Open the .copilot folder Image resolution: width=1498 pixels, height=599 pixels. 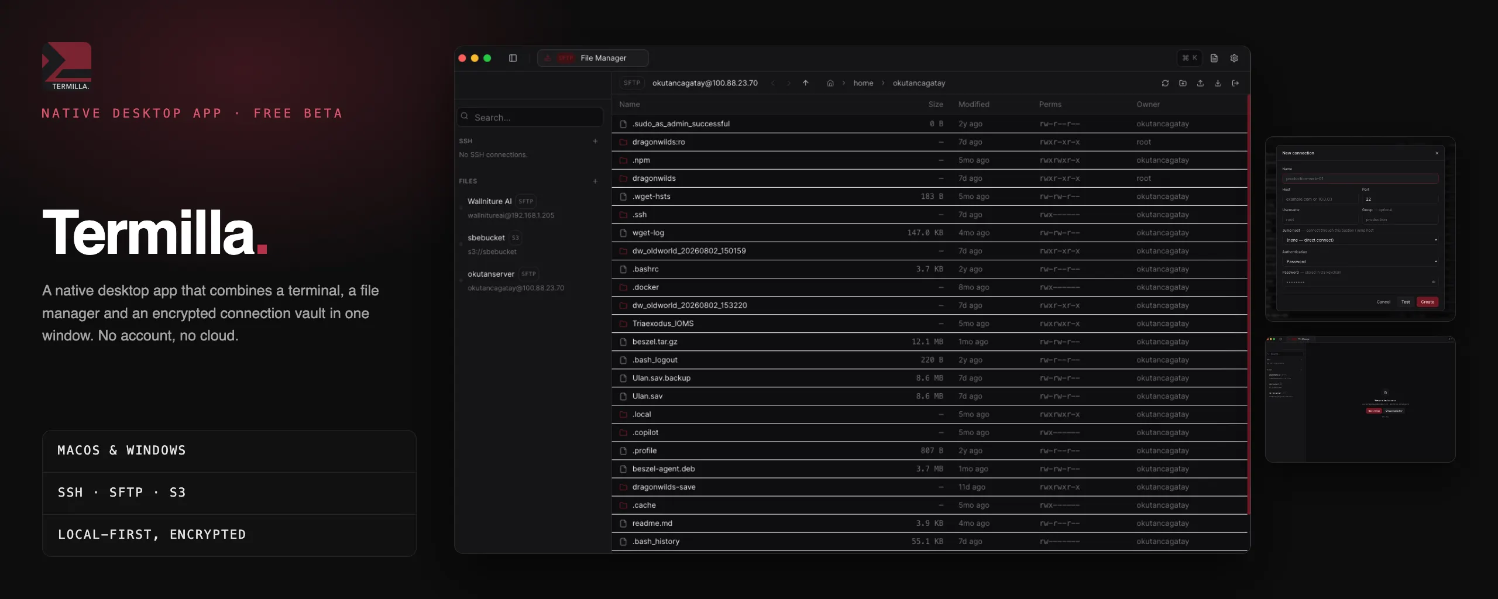click(x=929, y=432)
